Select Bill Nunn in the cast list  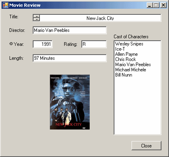point(124,75)
